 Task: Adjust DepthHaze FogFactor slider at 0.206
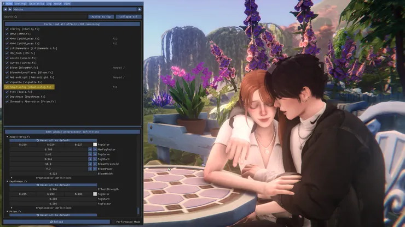tap(53, 204)
